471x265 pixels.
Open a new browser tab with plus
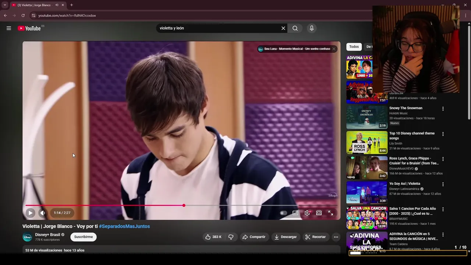click(71, 5)
